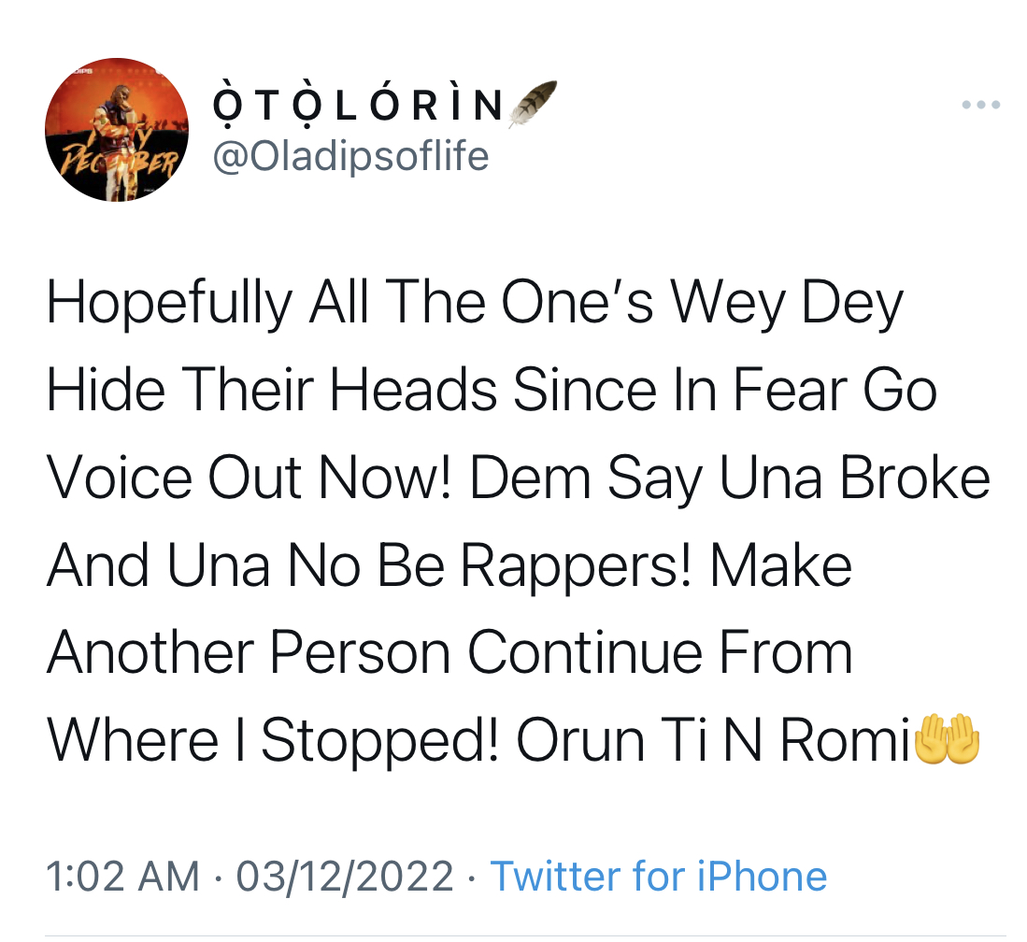1027x942 pixels.
Task: Click the 03/12/2022 date
Action: 345,877
